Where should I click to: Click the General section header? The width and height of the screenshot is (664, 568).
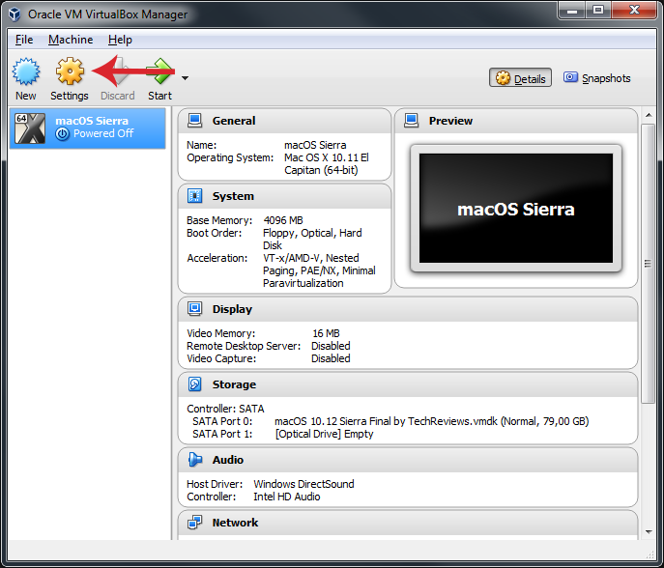(284, 121)
